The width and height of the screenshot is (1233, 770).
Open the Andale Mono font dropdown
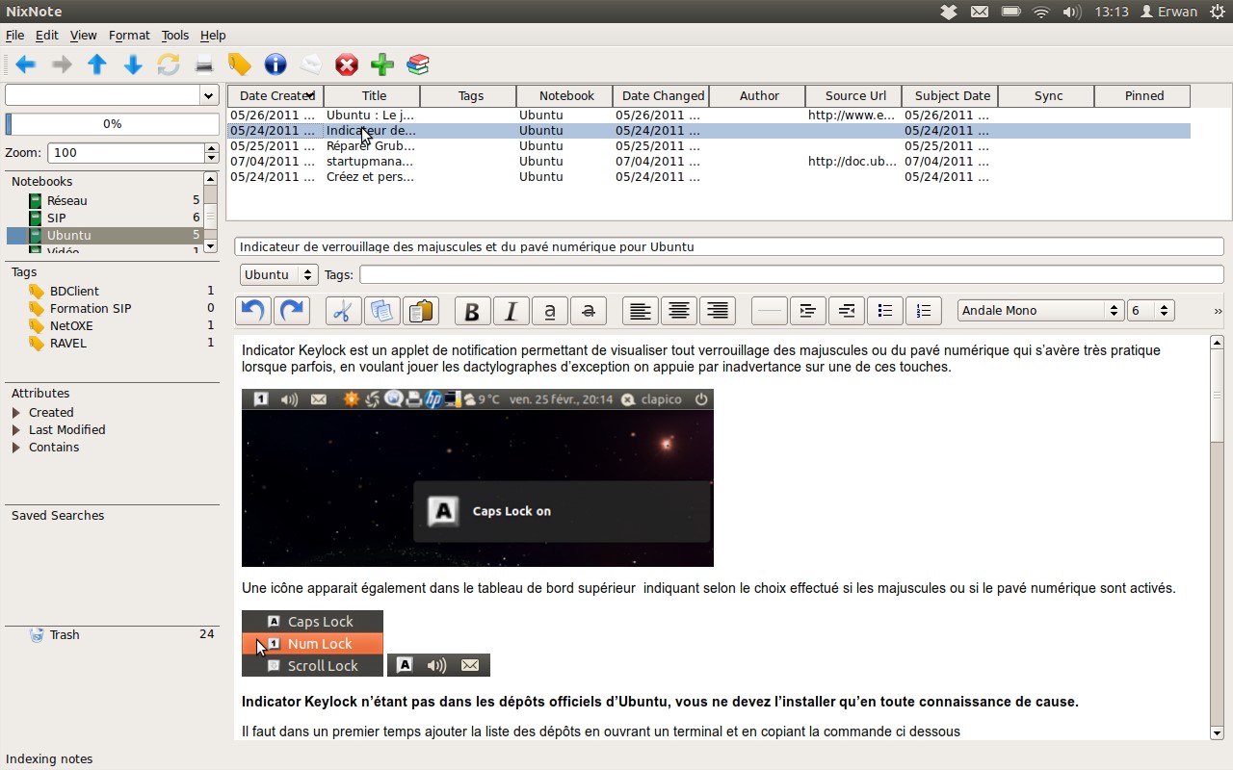1039,310
